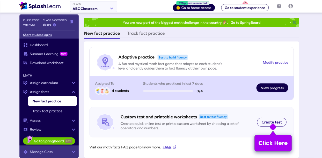Click the assigned students avatar group
This screenshot has height=158, width=322.
coord(103,91)
